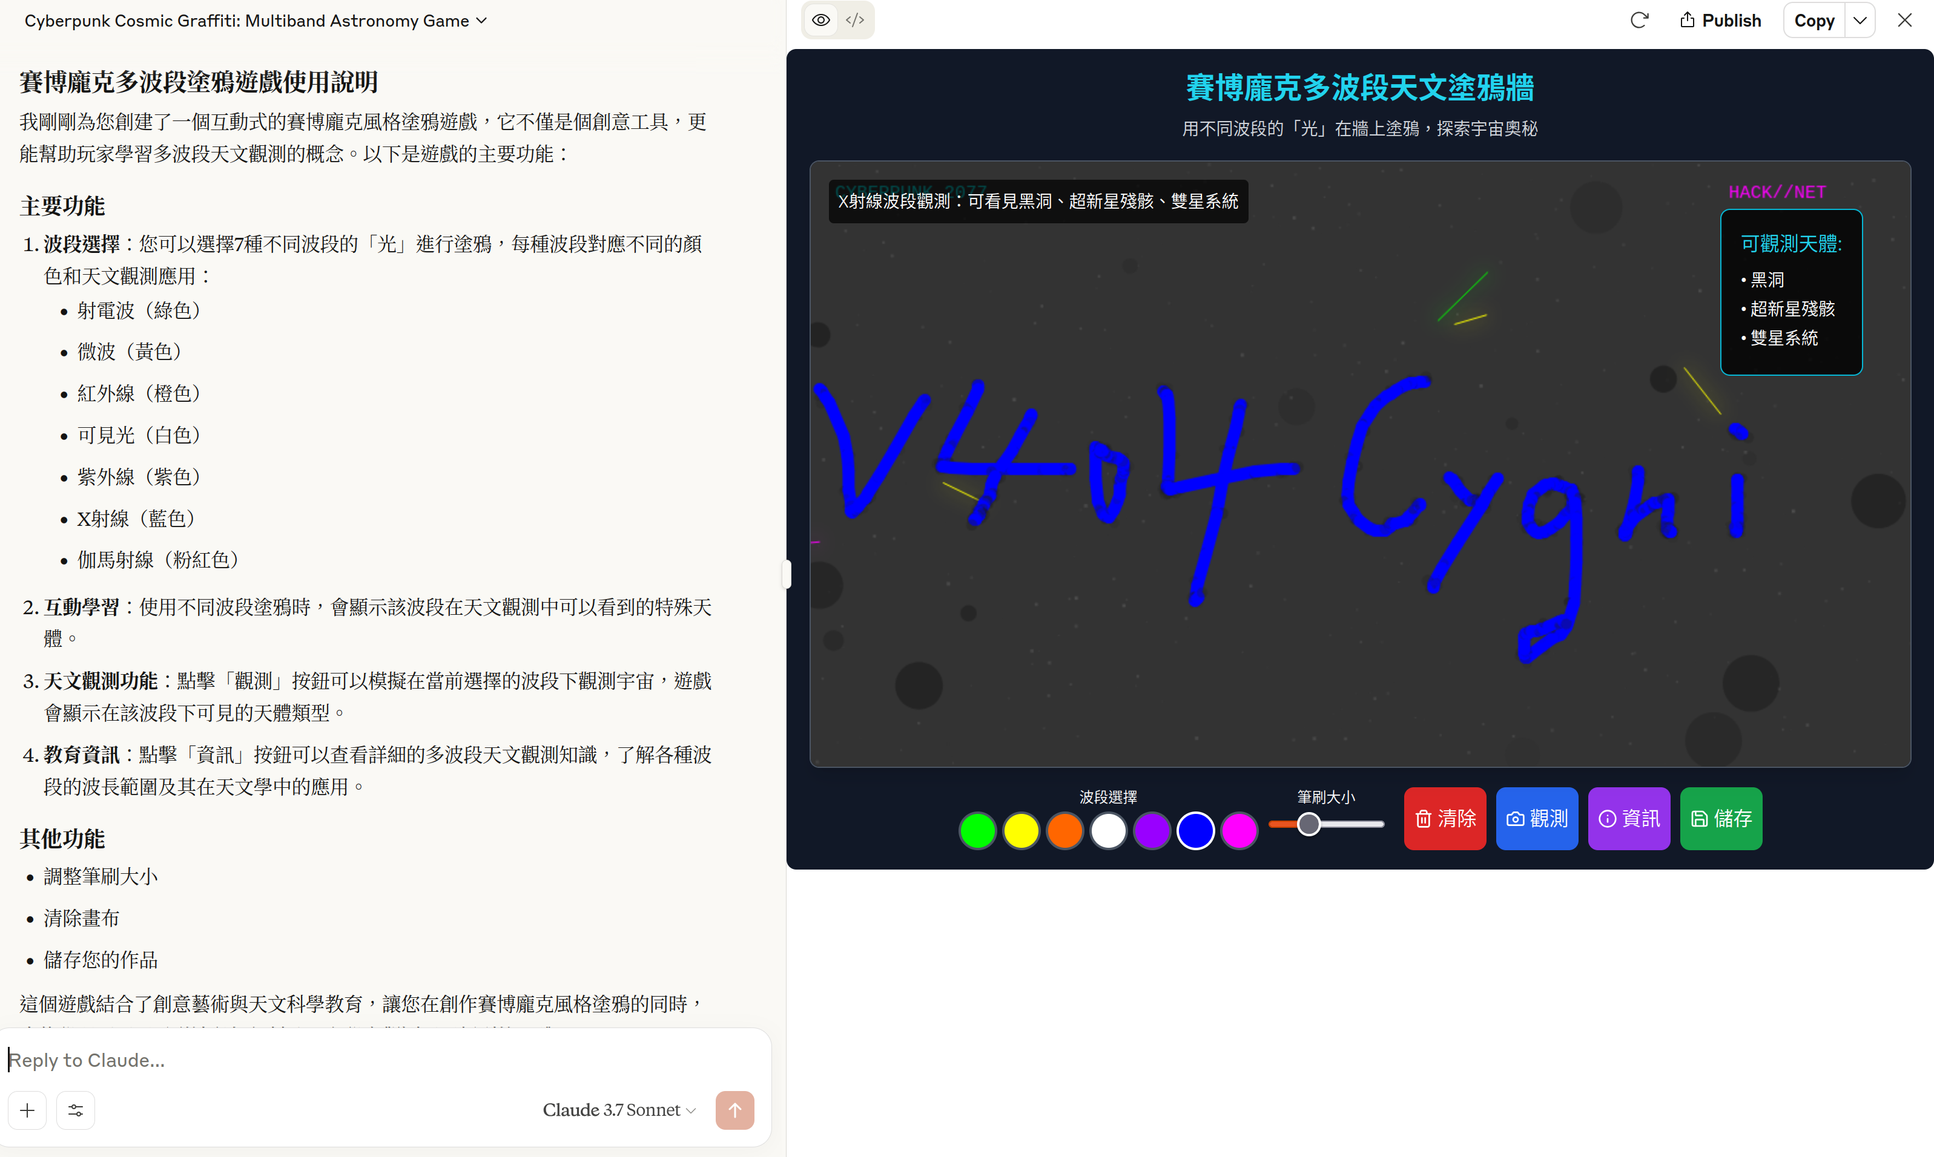Click the 賽博龐克多波段塗鴉遊戲使用說明 heading

pyautogui.click(x=199, y=82)
